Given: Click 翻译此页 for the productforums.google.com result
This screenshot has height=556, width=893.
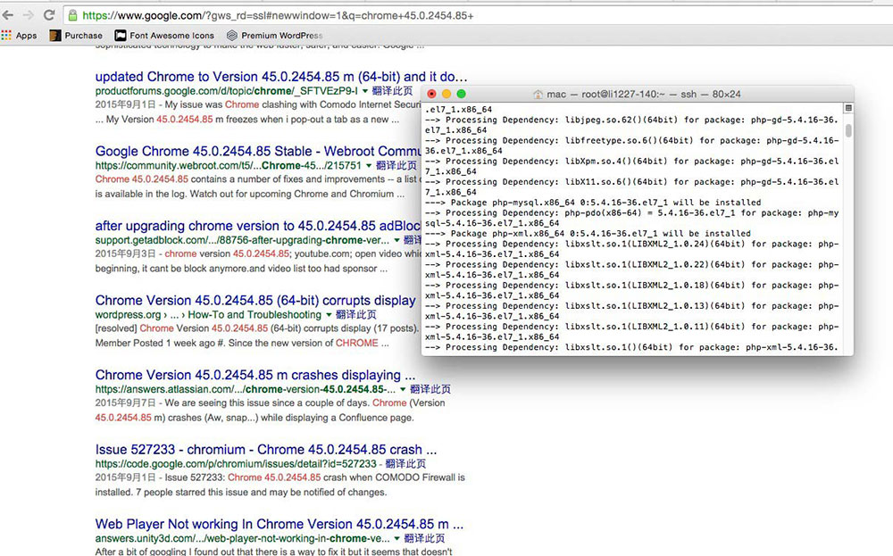Looking at the screenshot, I should click(x=392, y=91).
